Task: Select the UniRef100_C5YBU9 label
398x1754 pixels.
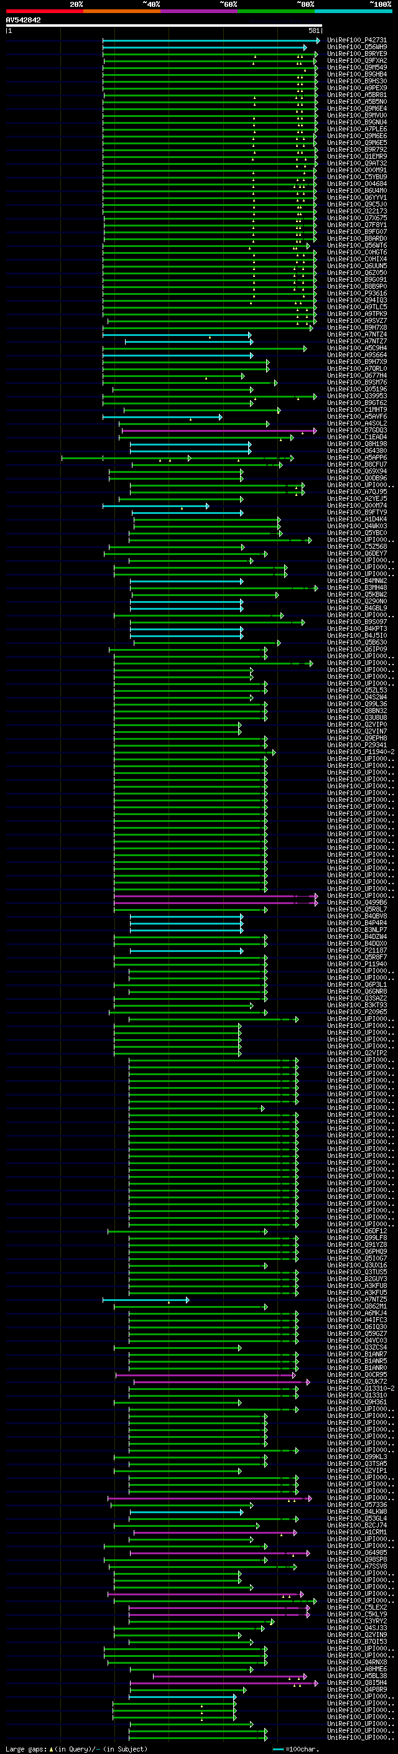Action: [357, 177]
